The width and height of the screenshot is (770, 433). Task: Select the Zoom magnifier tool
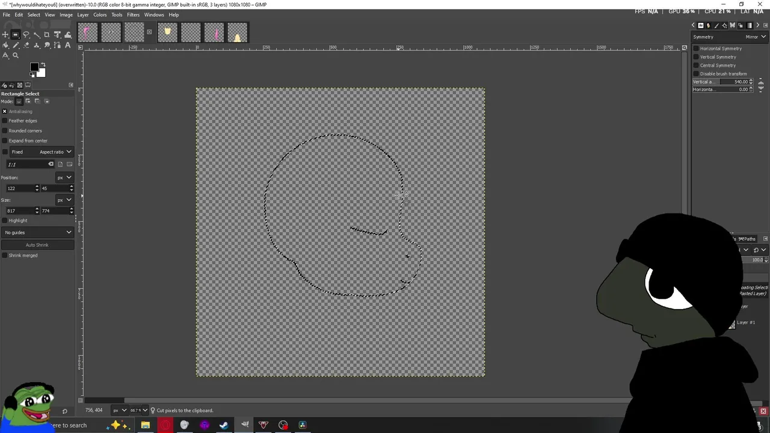click(x=16, y=55)
